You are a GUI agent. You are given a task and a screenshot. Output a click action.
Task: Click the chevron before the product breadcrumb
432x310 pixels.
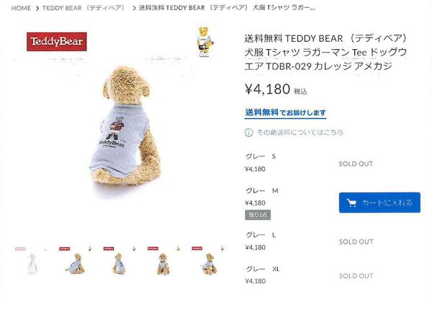click(134, 8)
